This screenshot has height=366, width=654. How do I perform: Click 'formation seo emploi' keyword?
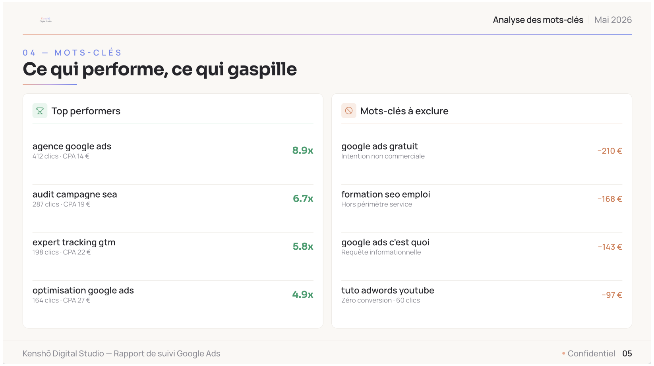pyautogui.click(x=386, y=195)
